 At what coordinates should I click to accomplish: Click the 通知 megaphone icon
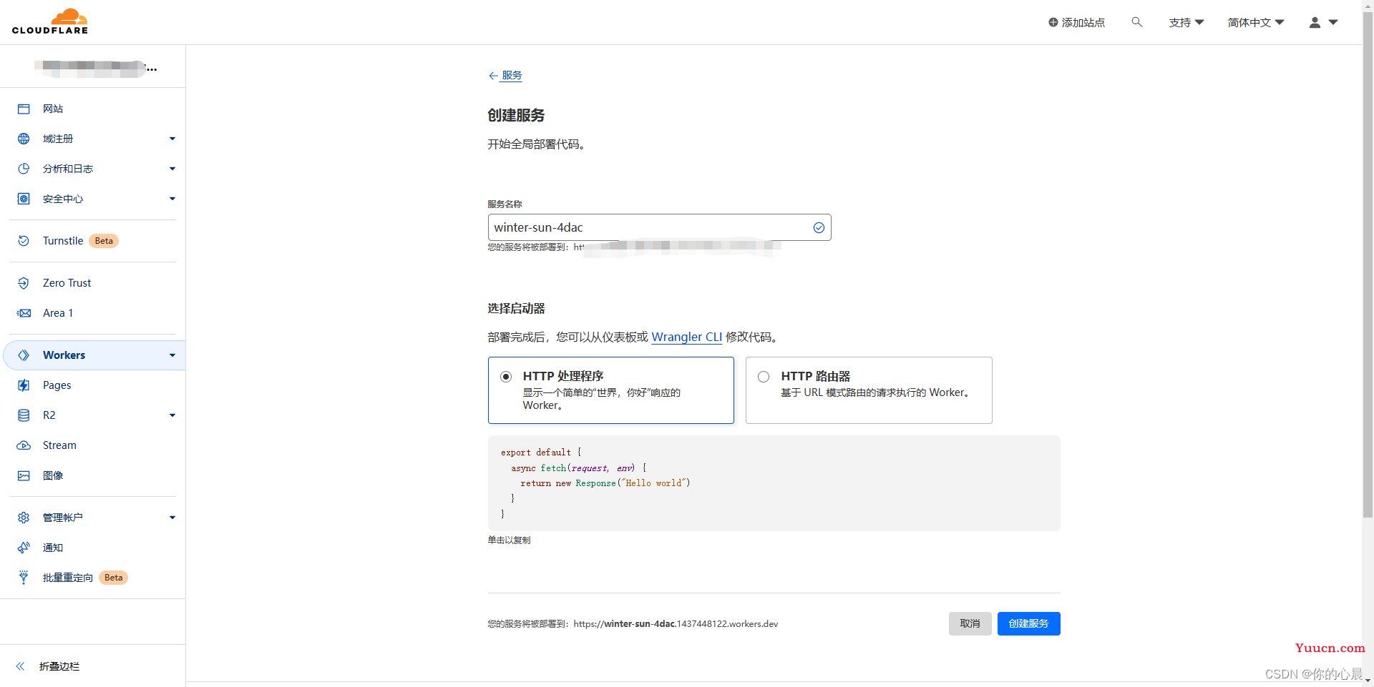pos(24,548)
